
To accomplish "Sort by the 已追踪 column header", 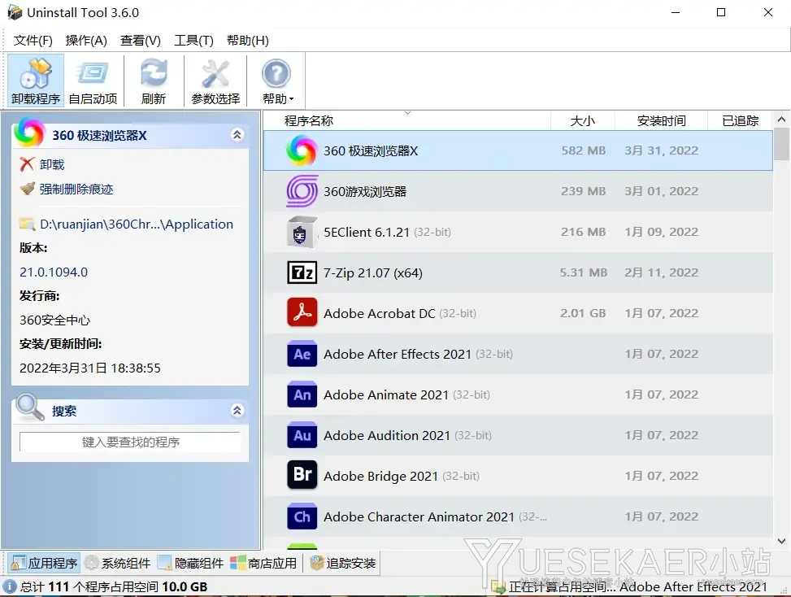I will pos(740,120).
